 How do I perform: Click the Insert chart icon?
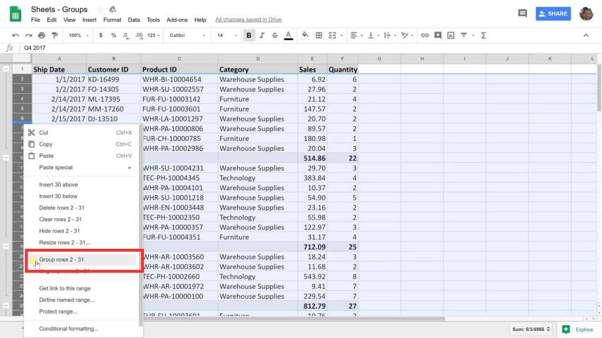point(450,36)
